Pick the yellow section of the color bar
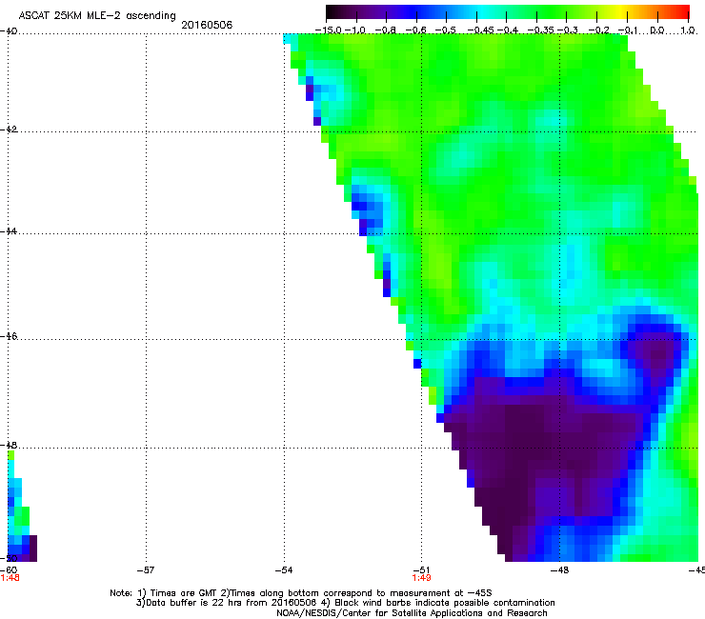 pos(620,11)
